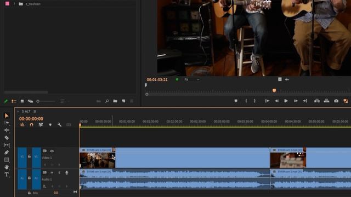Open the comparison view icon in monitor
This screenshot has height=197, width=351.
[346, 101]
